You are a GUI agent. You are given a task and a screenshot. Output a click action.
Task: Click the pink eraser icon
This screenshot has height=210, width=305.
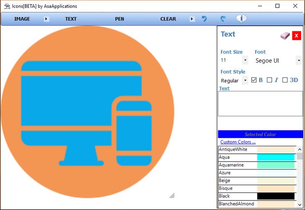pos(285,36)
